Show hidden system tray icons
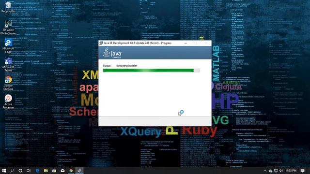Screen dimensions: 310x174 click(265, 171)
